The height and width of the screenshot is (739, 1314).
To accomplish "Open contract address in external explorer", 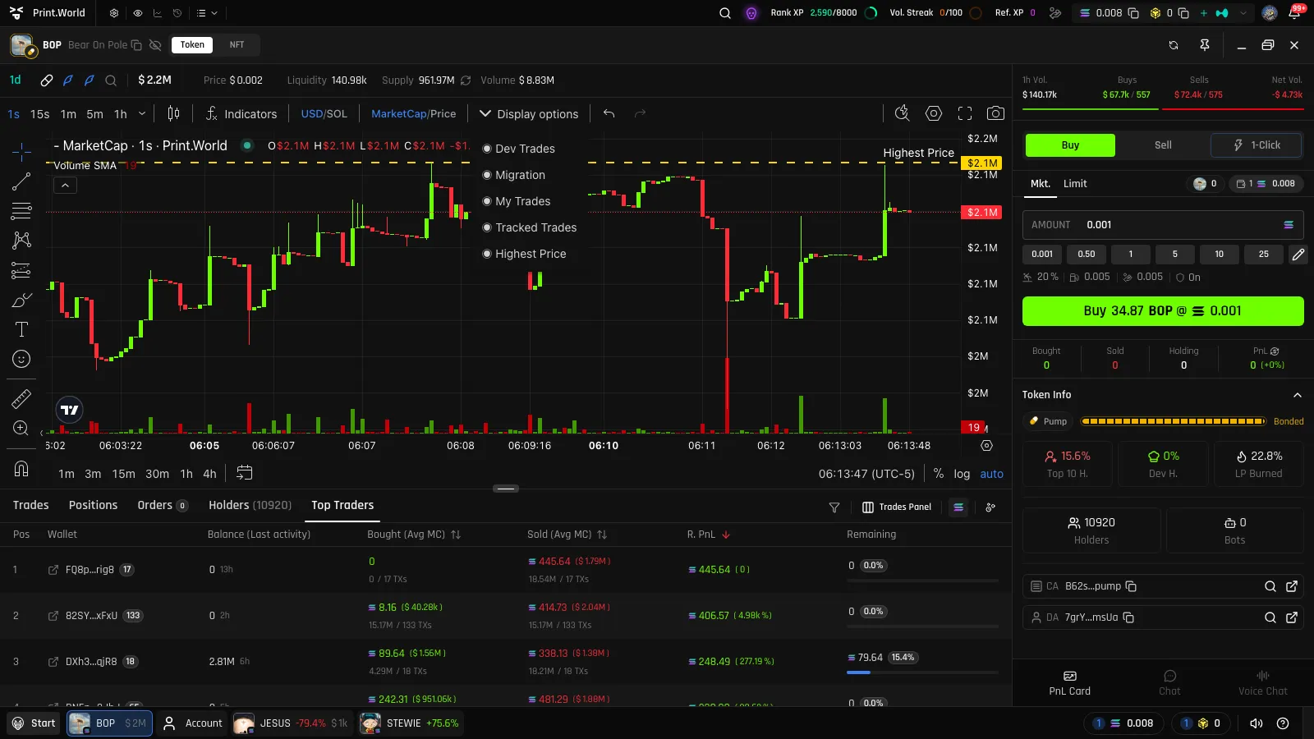I will tap(1292, 586).
